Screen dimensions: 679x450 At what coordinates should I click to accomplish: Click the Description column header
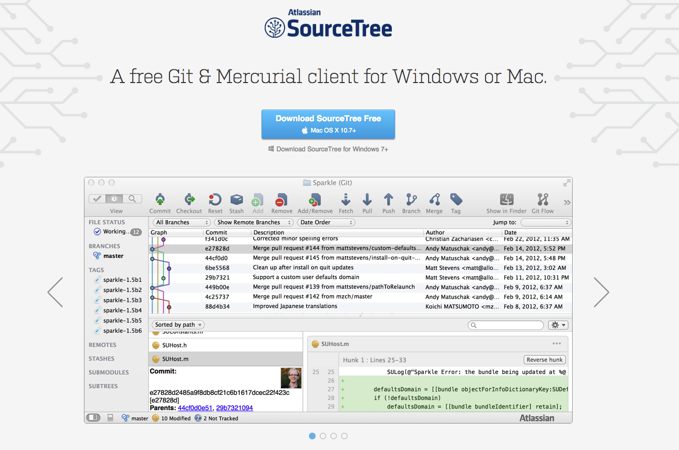coord(337,232)
